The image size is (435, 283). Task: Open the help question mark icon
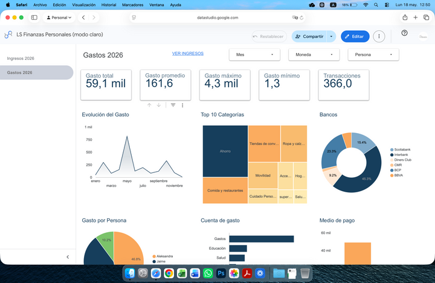[x=404, y=33]
